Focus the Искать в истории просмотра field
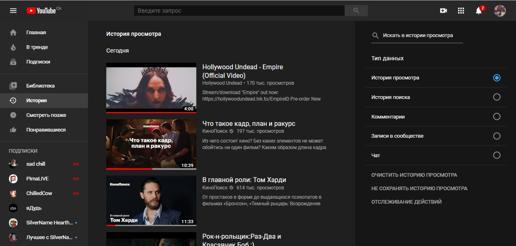Image resolution: width=516 pixels, height=246 pixels. click(x=422, y=35)
